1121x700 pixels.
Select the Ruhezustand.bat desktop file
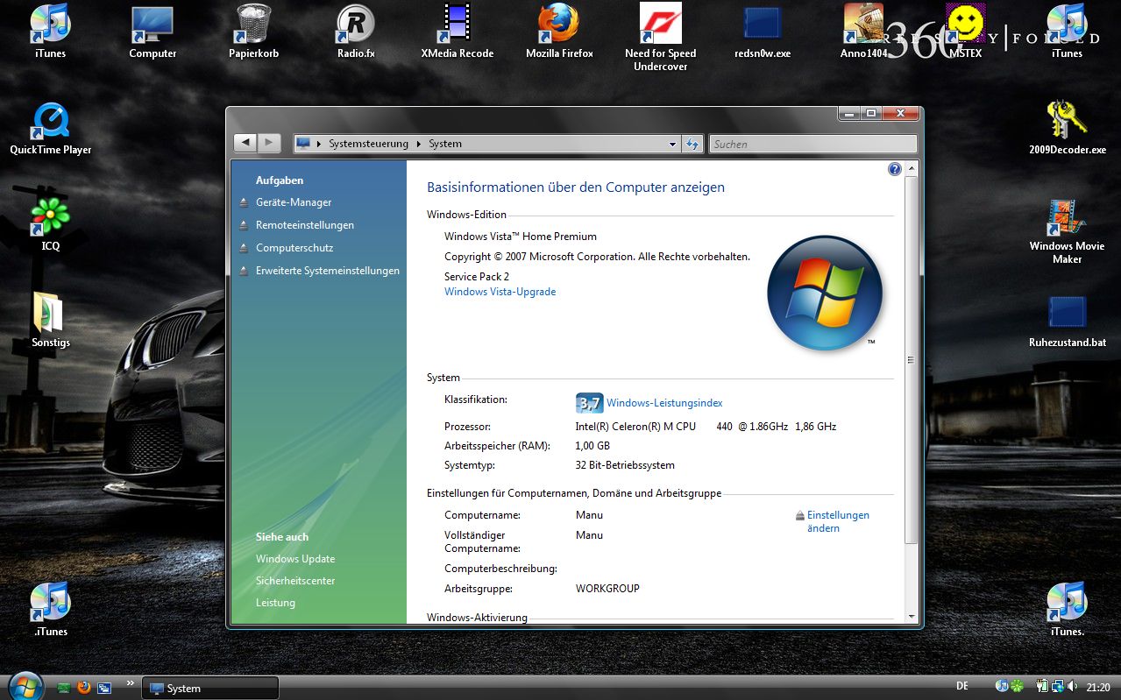pyautogui.click(x=1067, y=322)
